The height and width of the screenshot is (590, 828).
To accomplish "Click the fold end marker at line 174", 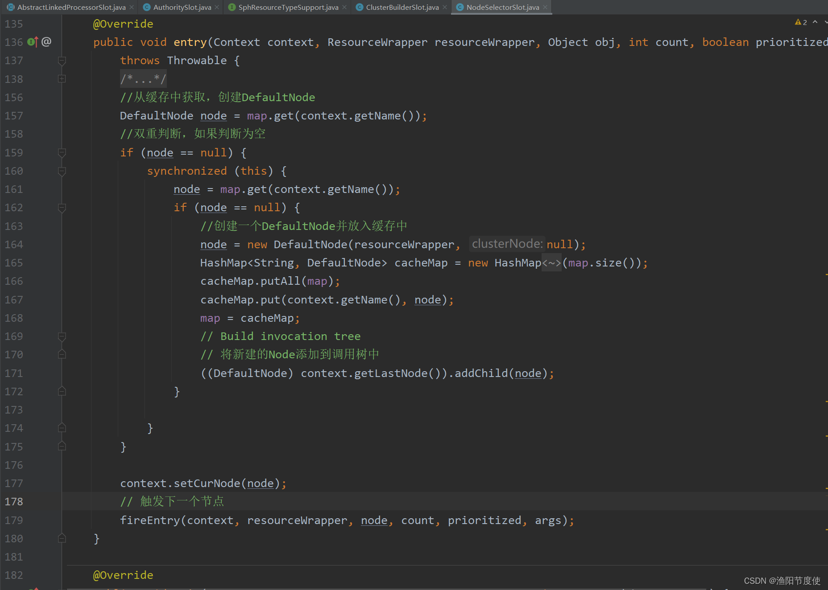I will coord(62,428).
